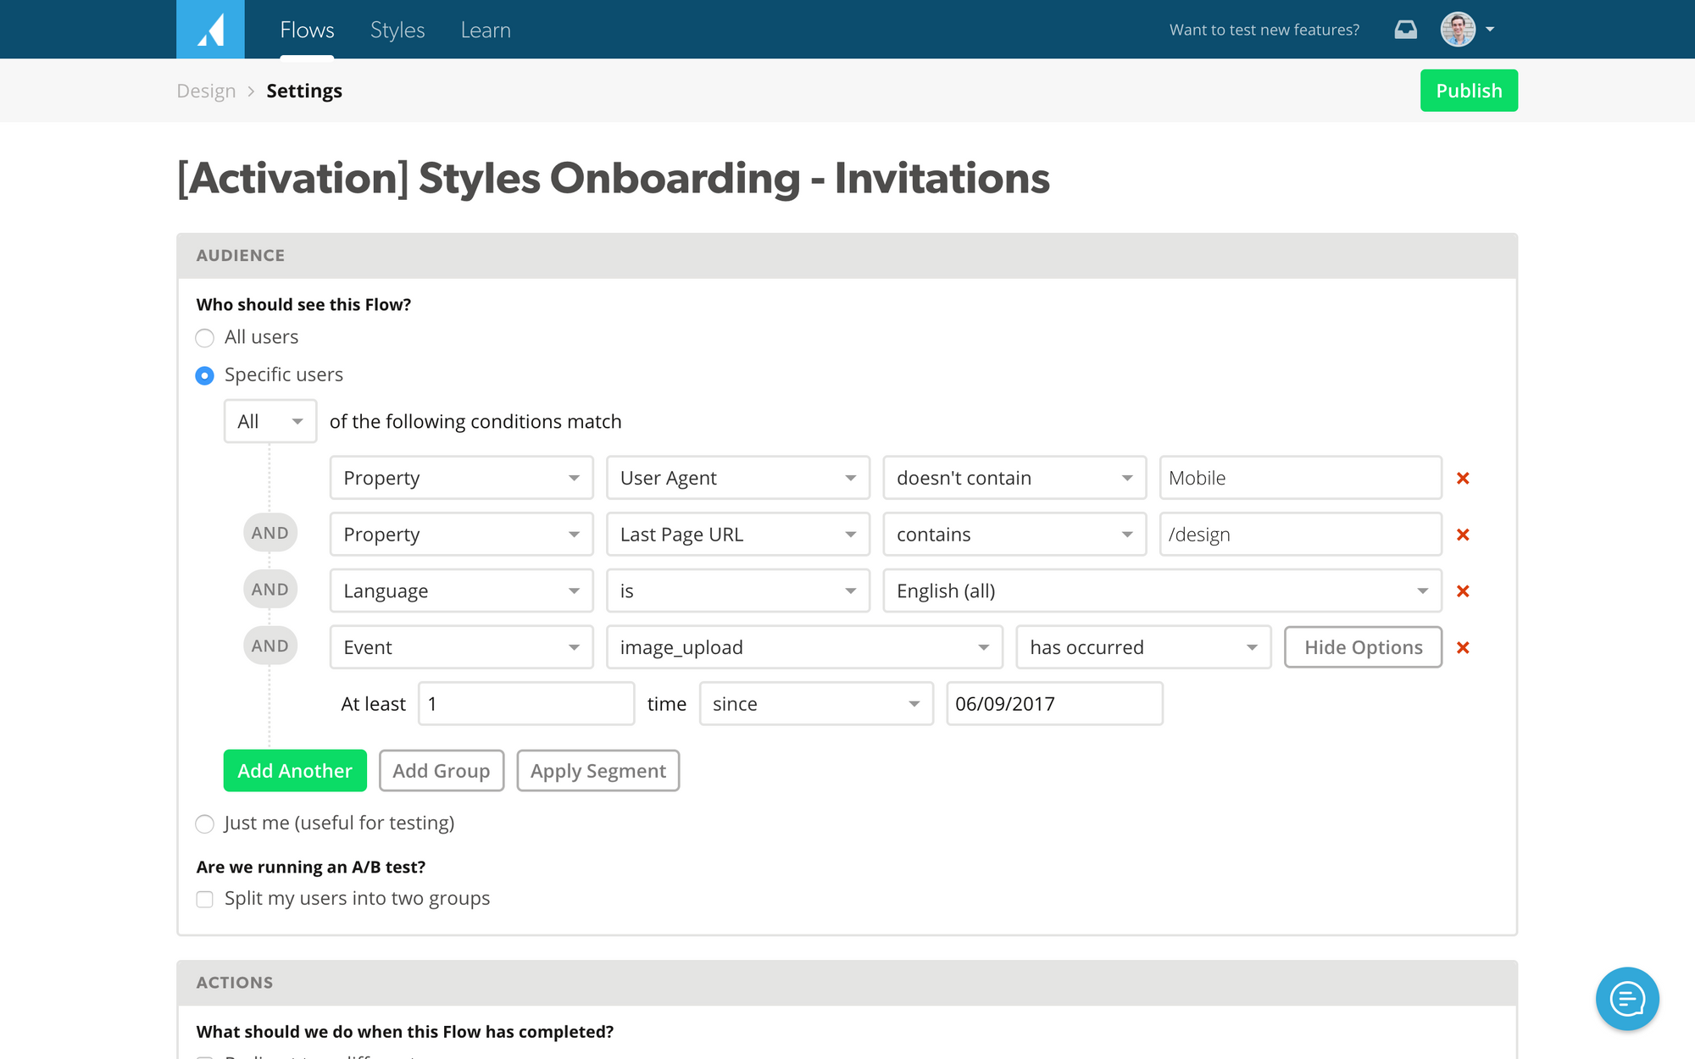Click the date input field 06/09/2017
Viewport: 1695px width, 1059px height.
pyautogui.click(x=1054, y=702)
